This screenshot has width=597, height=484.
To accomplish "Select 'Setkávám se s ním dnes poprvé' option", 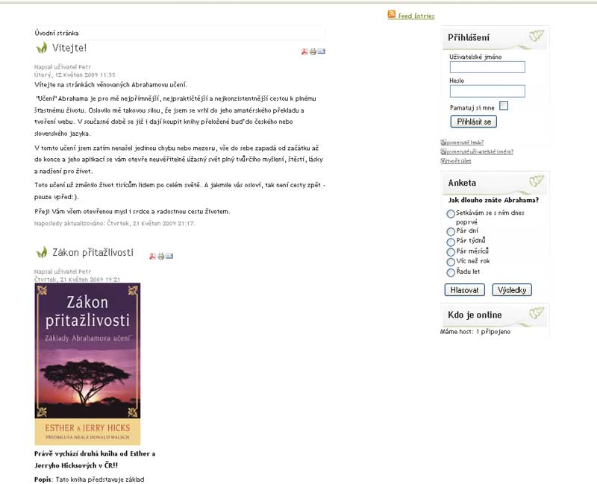I will (451, 214).
